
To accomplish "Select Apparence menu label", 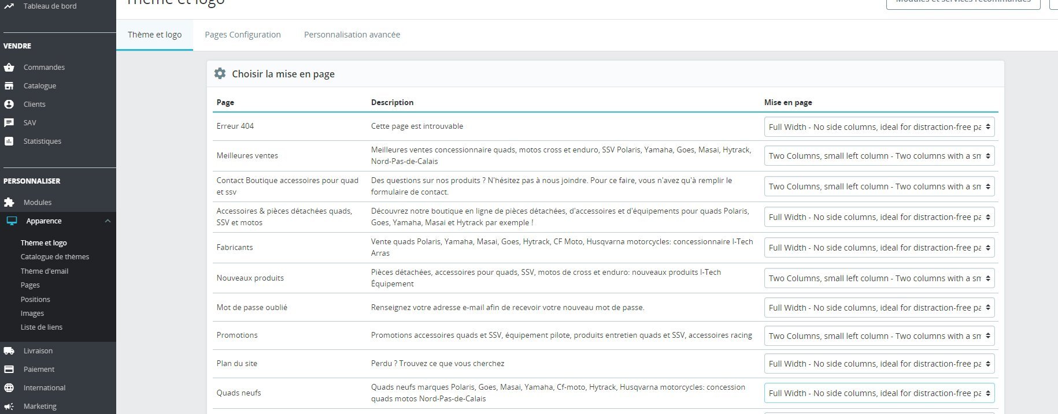I will pyautogui.click(x=44, y=221).
